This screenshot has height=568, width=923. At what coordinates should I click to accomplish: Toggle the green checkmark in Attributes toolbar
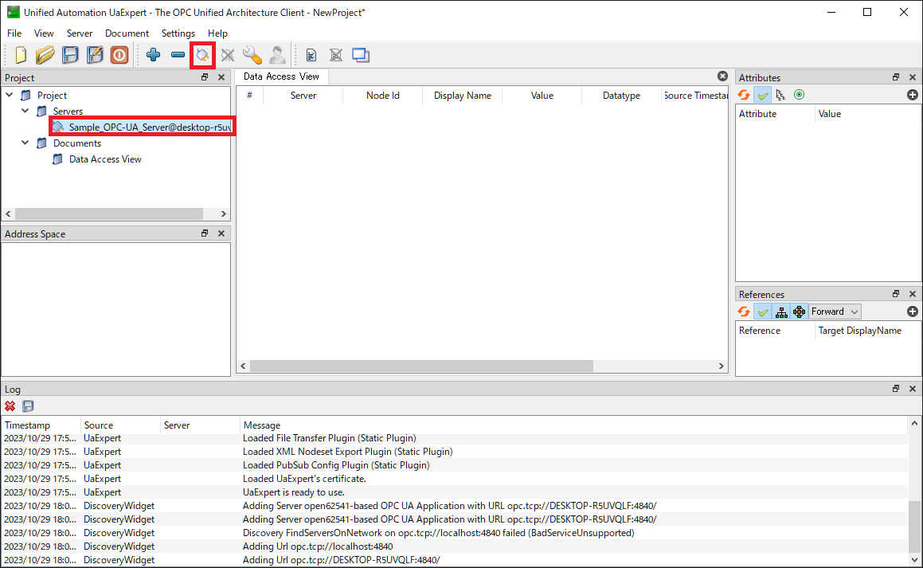point(762,95)
